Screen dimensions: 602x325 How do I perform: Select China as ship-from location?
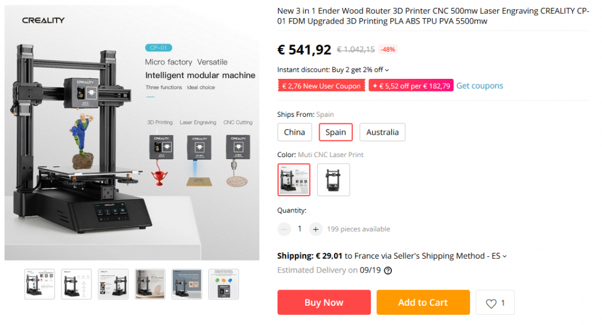[x=294, y=132]
